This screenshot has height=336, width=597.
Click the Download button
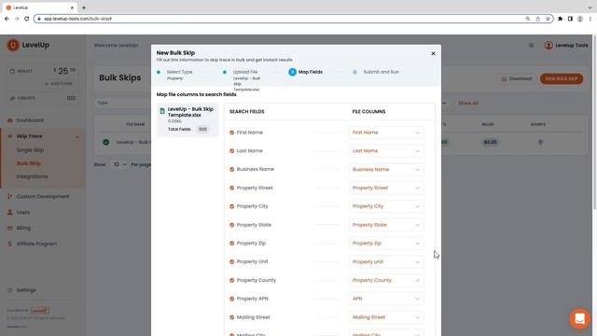(516, 78)
